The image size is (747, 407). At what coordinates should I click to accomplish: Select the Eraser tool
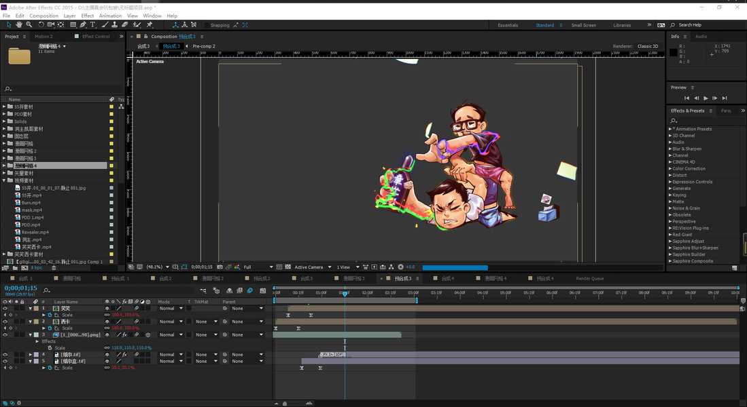tap(125, 24)
